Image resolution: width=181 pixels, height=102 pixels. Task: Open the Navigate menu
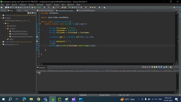[x=40, y=5]
